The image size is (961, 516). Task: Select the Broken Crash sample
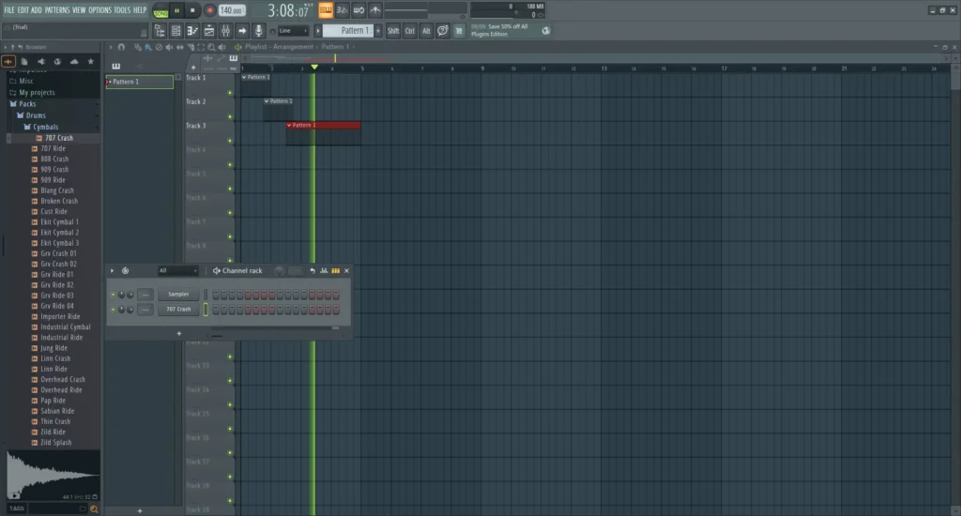[59, 201]
